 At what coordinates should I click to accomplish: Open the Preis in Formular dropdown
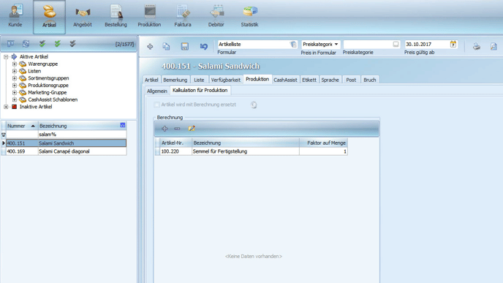pos(336,45)
